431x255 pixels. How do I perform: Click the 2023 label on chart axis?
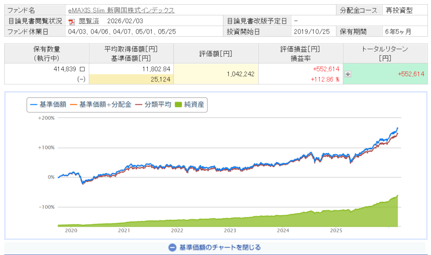click(x=230, y=231)
